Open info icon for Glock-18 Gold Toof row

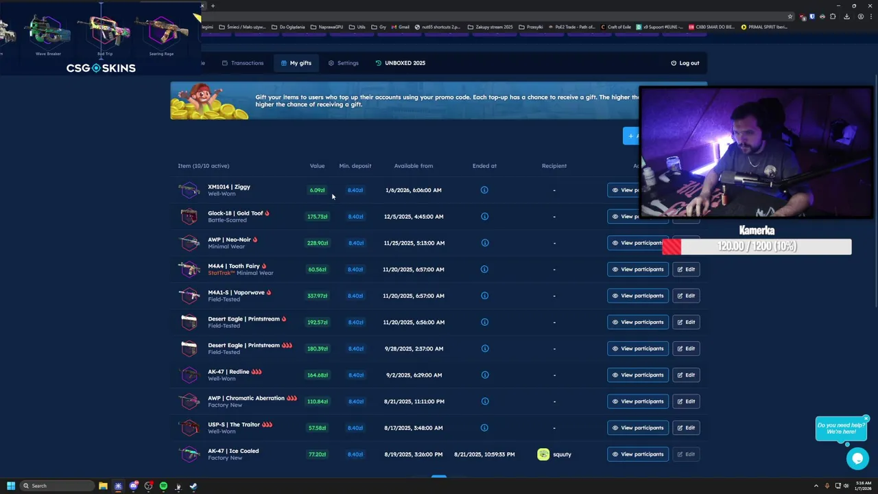(484, 216)
